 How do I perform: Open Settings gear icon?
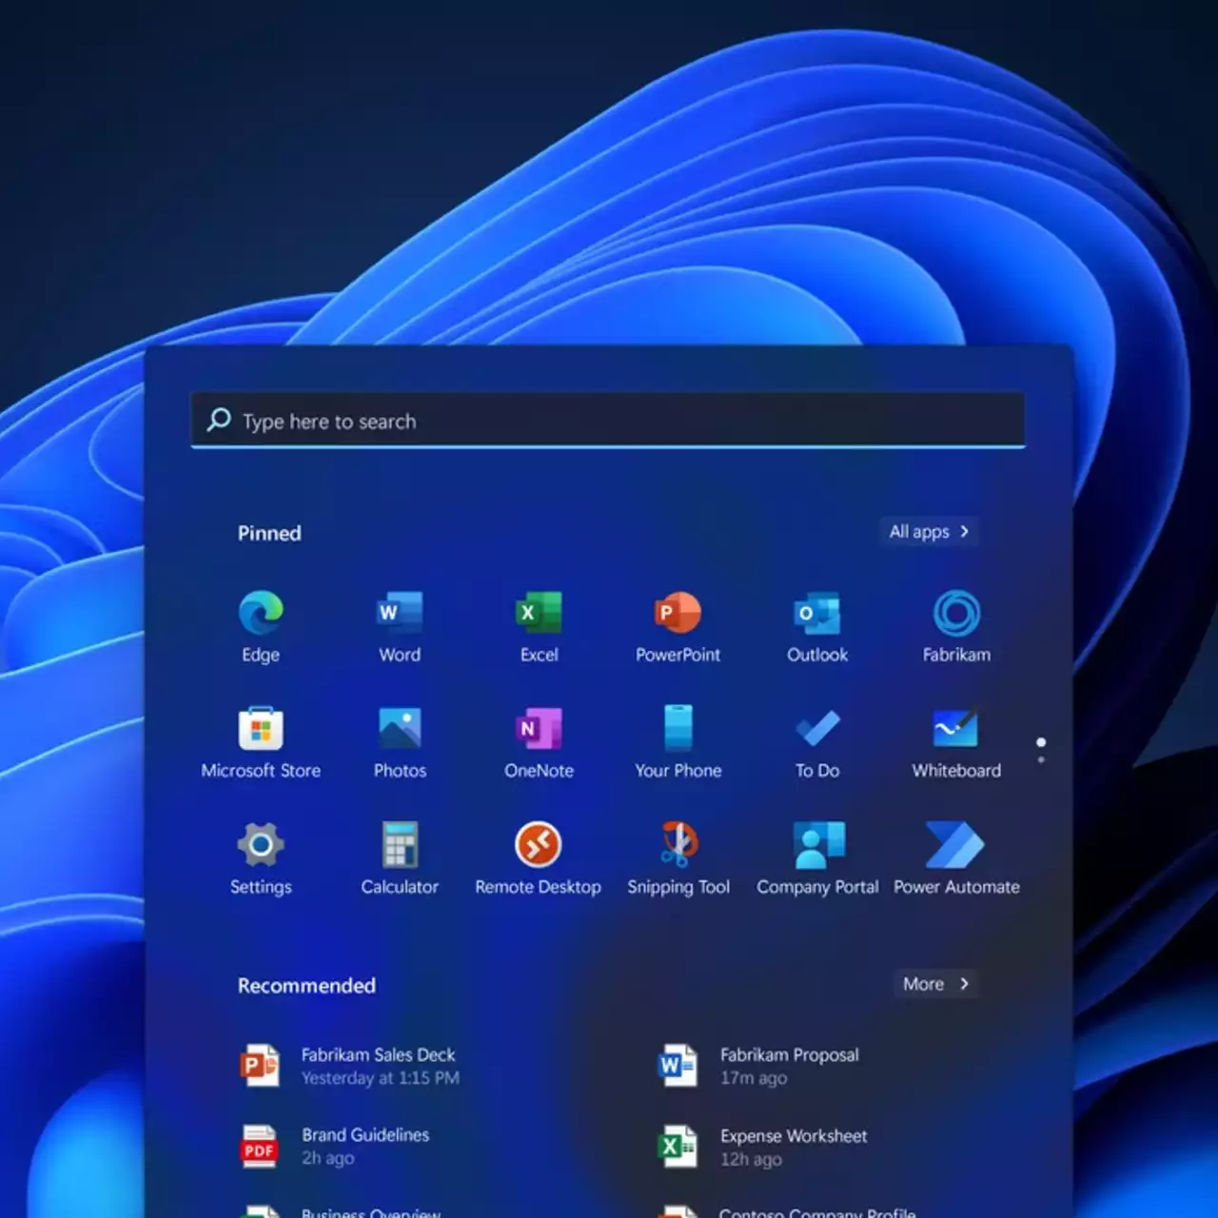261,858
